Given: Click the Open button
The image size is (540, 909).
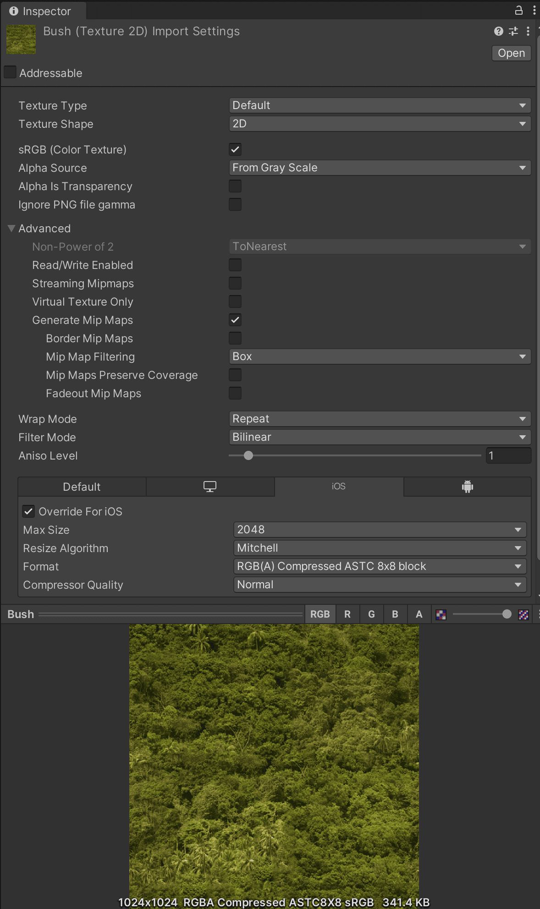Looking at the screenshot, I should (511, 53).
